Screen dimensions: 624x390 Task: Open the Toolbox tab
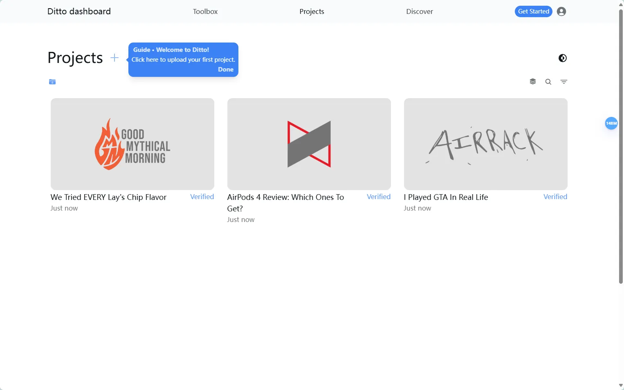205,11
